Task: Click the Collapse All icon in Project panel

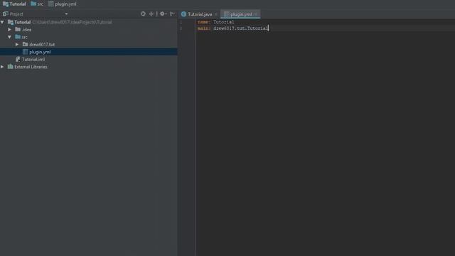Action: pyautogui.click(x=151, y=14)
